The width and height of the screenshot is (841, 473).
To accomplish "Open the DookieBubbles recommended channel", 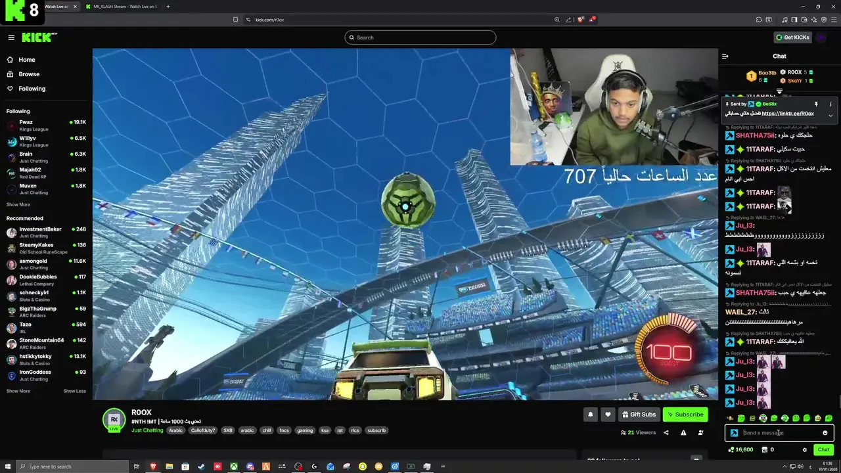I will (46, 280).
